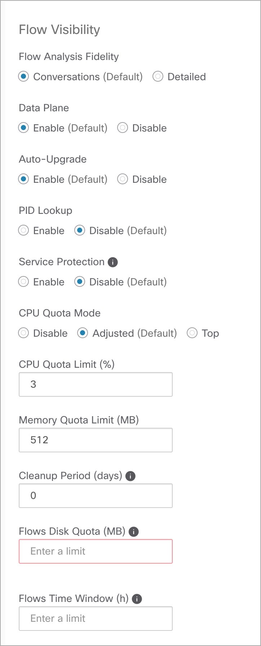The image size is (261, 646).
Task: Click the Flows Disk Quota input
Action: pos(96,551)
